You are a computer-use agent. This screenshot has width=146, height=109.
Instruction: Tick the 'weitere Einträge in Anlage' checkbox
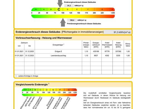(x=16, y=76)
